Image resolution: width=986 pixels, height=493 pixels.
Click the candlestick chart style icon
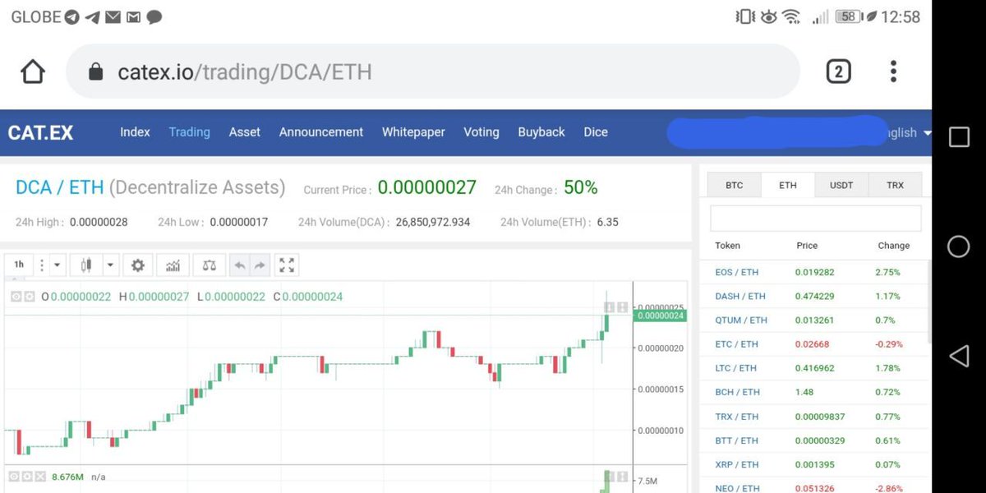click(x=86, y=265)
